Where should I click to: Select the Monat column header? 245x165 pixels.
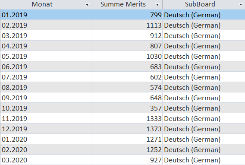46,5
